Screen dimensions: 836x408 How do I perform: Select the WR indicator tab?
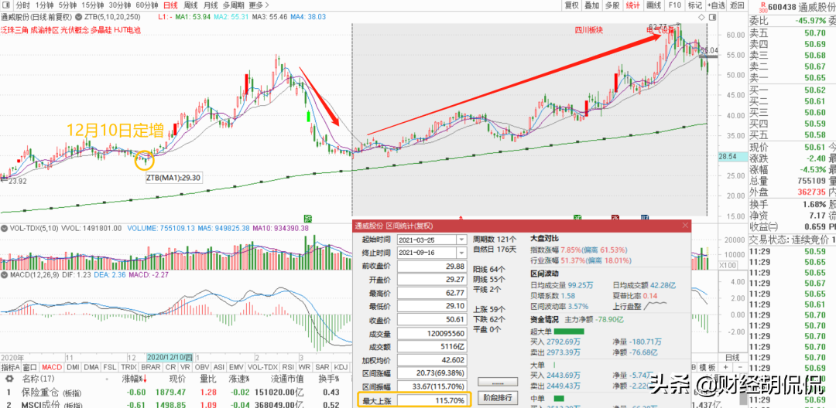[x=305, y=367]
